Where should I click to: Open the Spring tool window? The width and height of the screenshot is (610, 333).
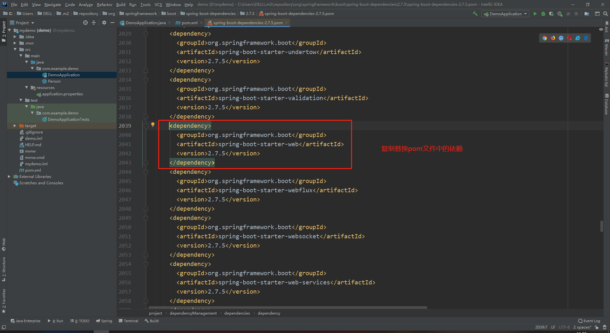(104, 321)
